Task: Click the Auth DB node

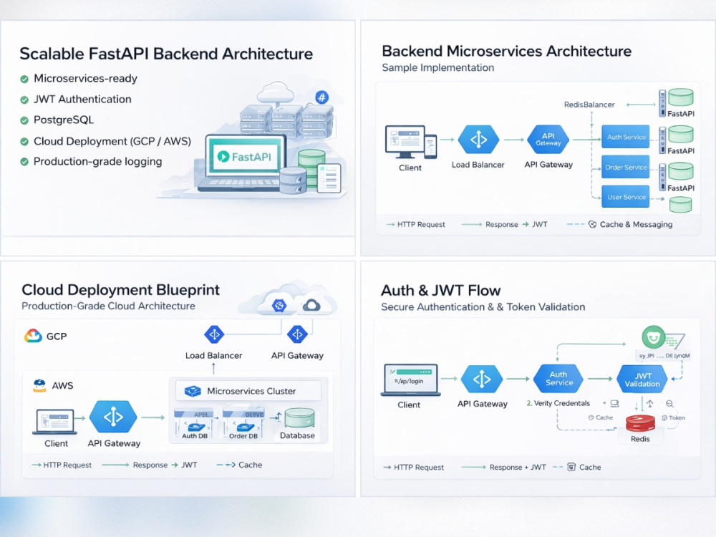Action: click(195, 424)
